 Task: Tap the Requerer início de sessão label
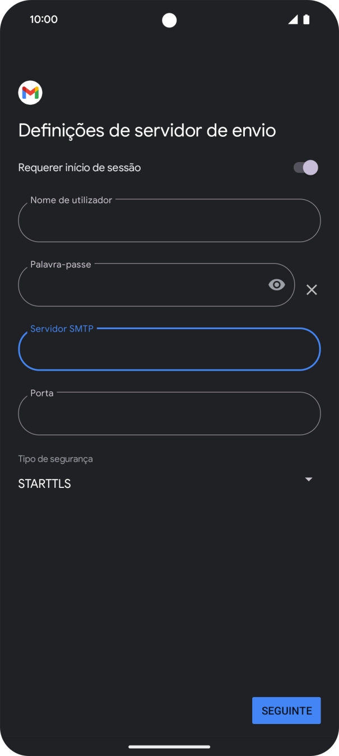pyautogui.click(x=80, y=168)
